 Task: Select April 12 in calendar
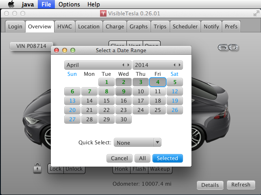point(175,91)
